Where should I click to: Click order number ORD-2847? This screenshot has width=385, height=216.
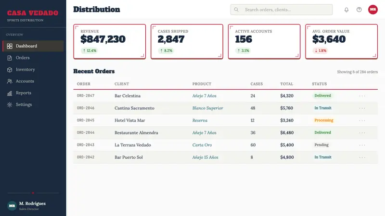coord(86,96)
